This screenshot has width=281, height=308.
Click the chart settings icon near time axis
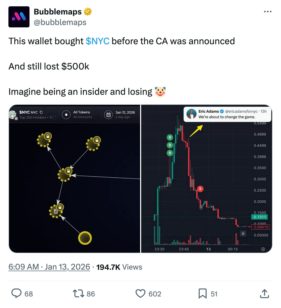tap(263, 249)
